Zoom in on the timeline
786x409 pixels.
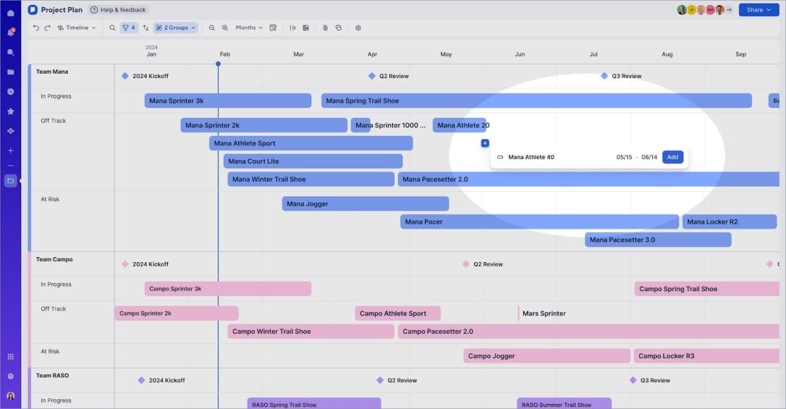click(x=226, y=27)
